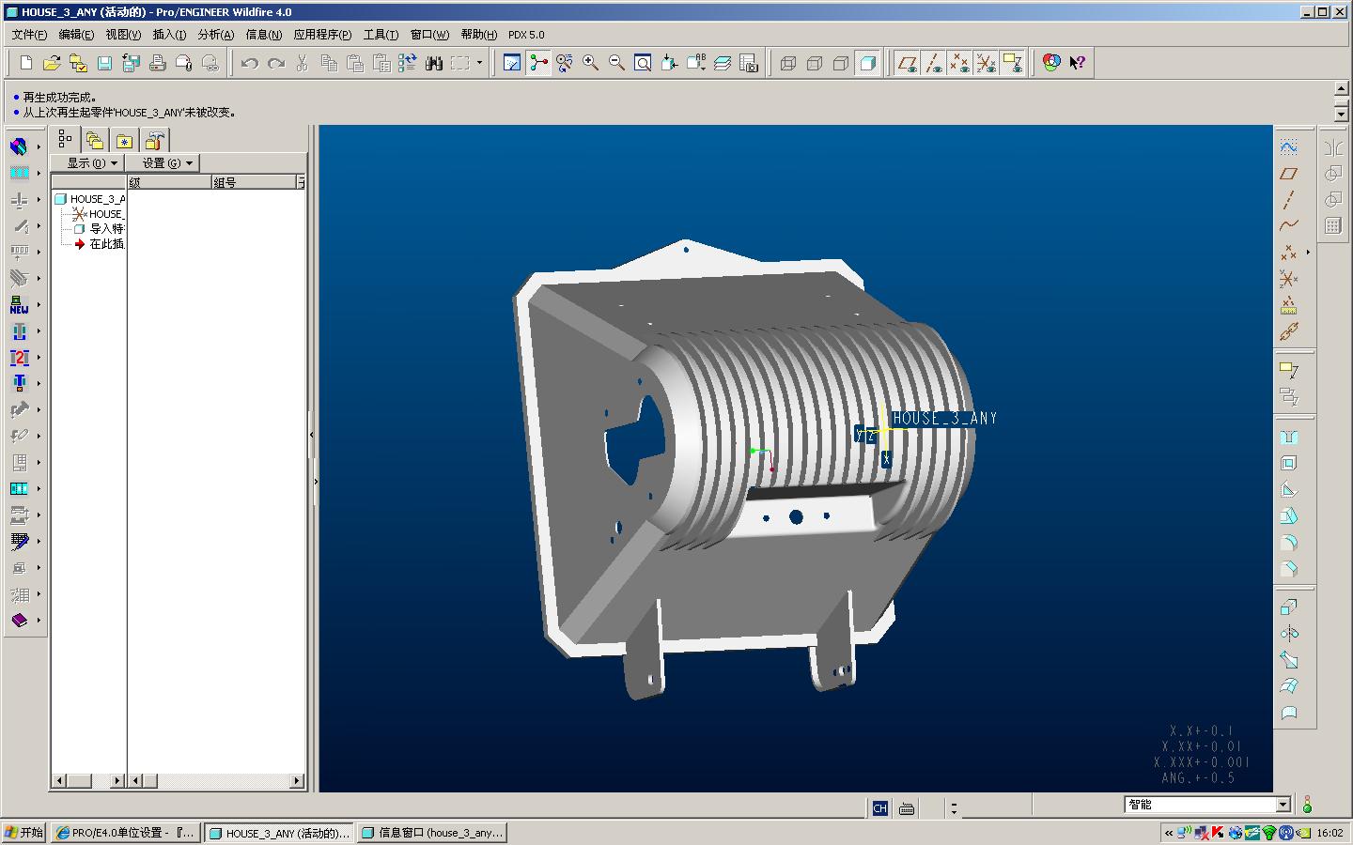Click the Zoom Out magnifier icon
Viewport: 1353px width, 845px height.
[617, 63]
